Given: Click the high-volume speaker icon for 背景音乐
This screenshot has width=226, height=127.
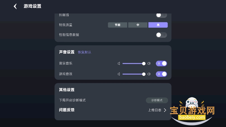Looking at the screenshot, I should coord(149,64).
